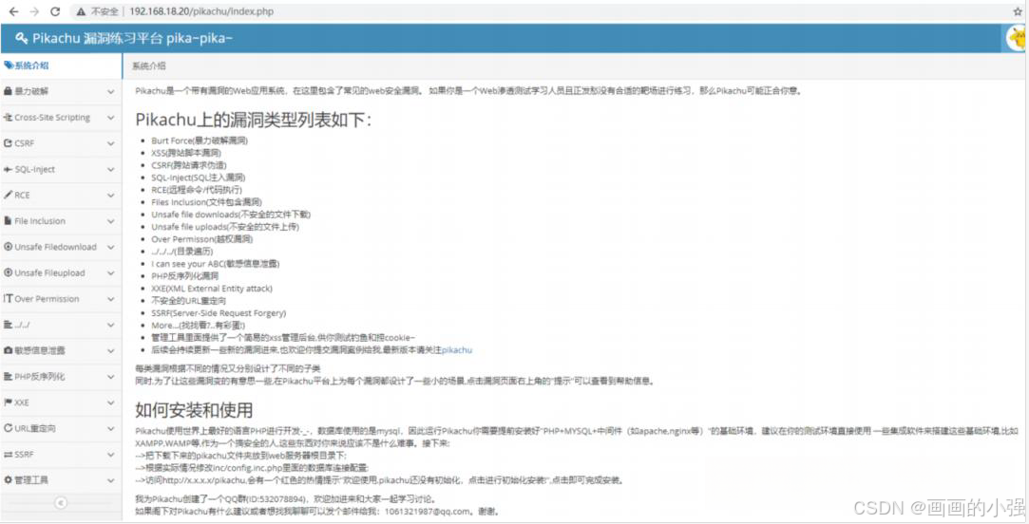Click the PHP反序列化漏洞 list item
The height and width of the screenshot is (524, 1029).
pyautogui.click(x=185, y=276)
